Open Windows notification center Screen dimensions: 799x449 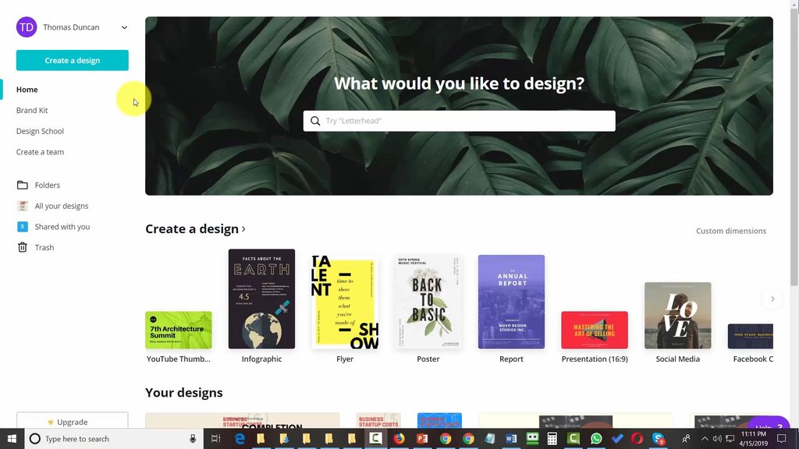pos(782,439)
